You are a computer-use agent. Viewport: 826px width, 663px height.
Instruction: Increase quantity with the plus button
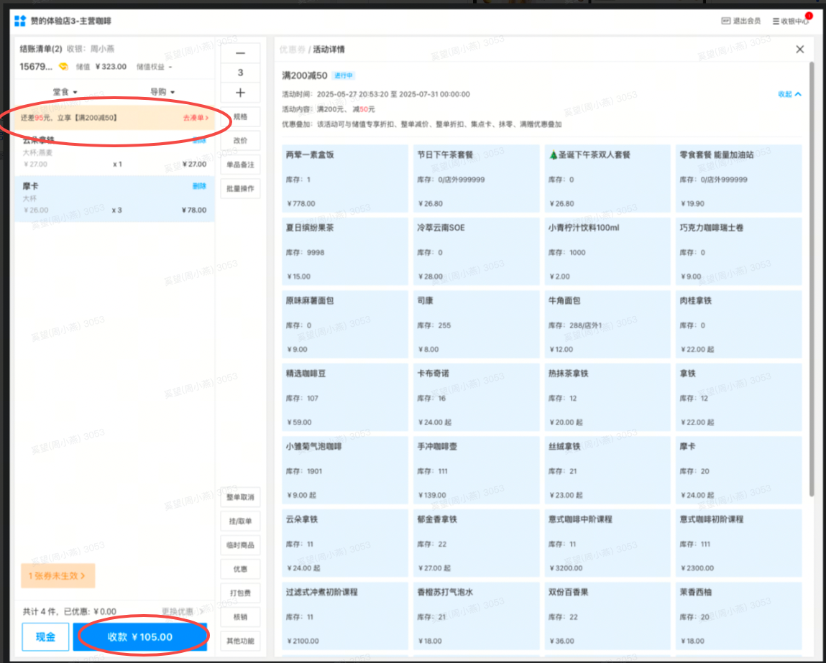point(240,93)
